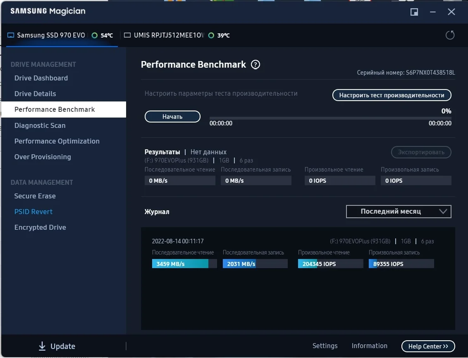Click the Экспортировать button
Image resolution: width=468 pixels, height=358 pixels.
point(421,152)
